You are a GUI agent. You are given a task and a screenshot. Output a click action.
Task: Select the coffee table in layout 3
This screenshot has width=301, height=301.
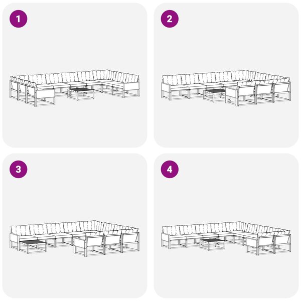[33, 246]
